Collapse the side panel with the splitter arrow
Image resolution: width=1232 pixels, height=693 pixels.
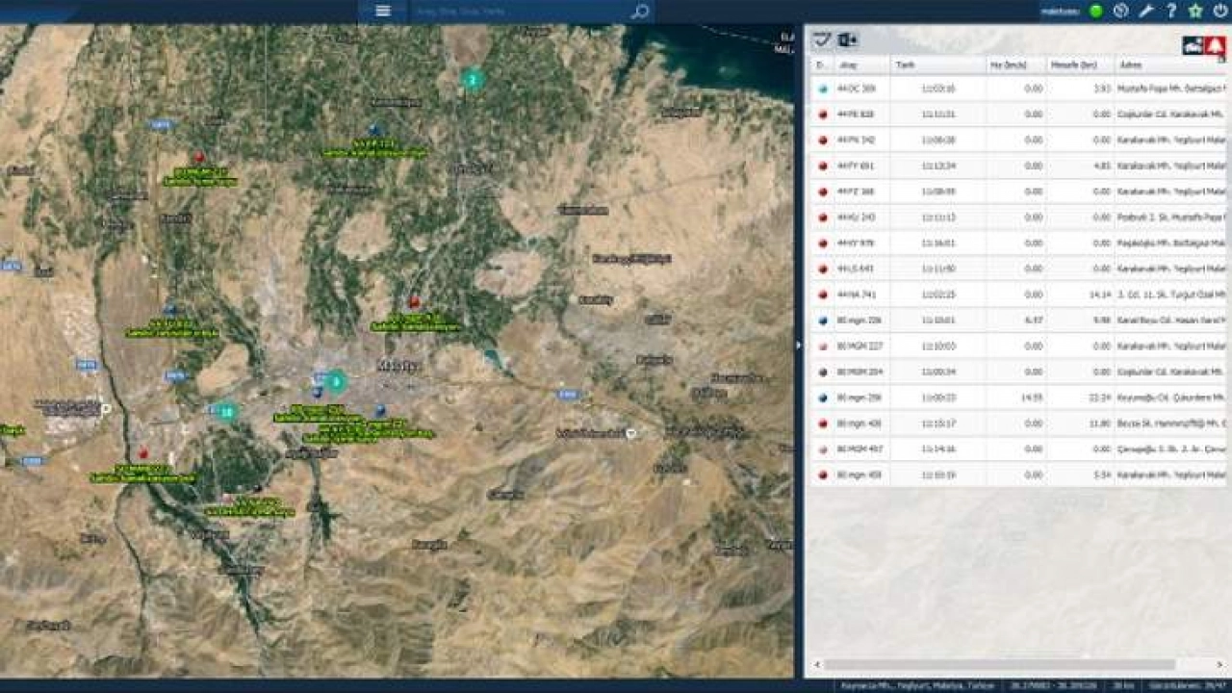(798, 345)
